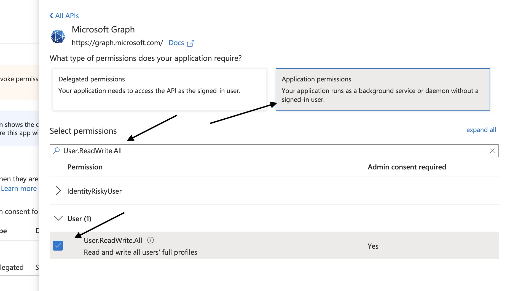510x291 pixels.
Task: Open the Docs external link icon
Action: point(191,43)
